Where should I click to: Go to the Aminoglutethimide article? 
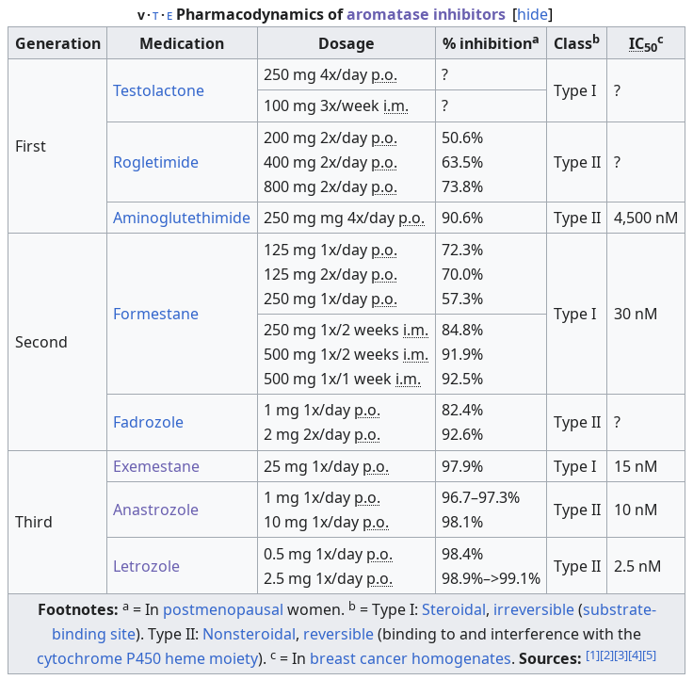(182, 218)
